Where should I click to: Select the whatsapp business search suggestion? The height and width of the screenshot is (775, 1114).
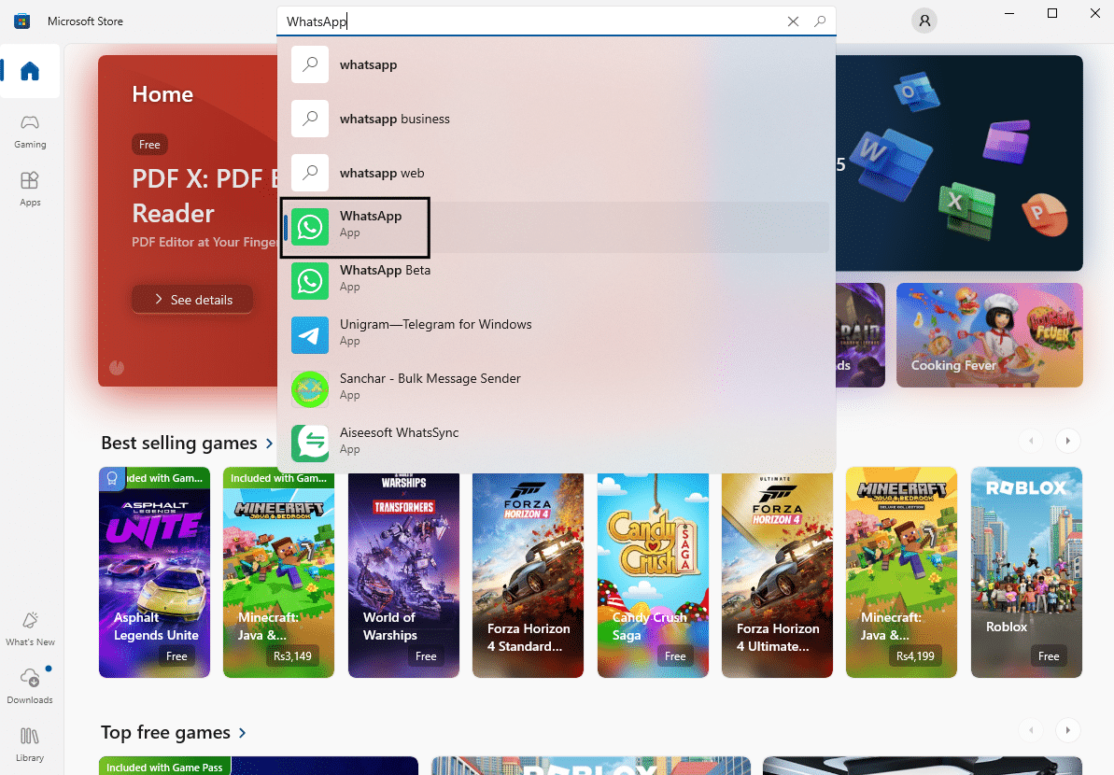point(396,119)
